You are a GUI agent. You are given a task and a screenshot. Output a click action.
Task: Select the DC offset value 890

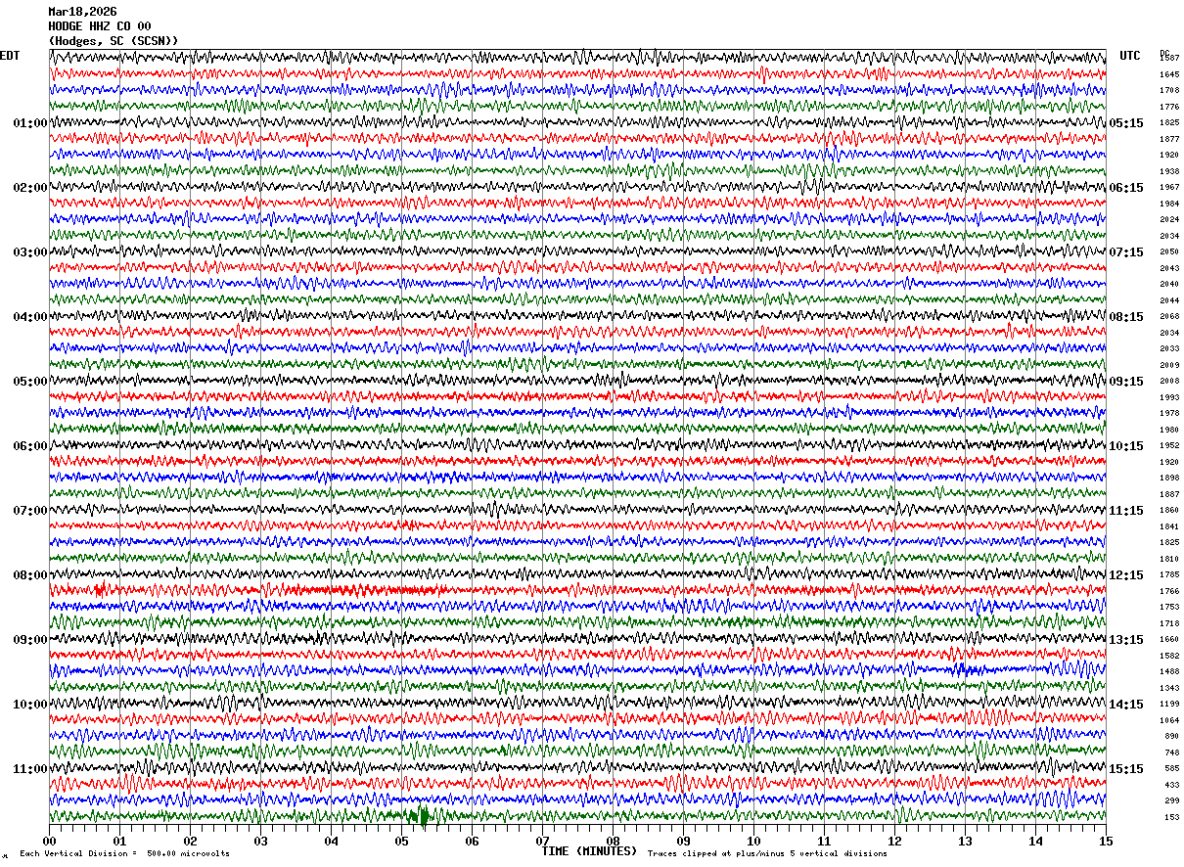pos(1171,736)
